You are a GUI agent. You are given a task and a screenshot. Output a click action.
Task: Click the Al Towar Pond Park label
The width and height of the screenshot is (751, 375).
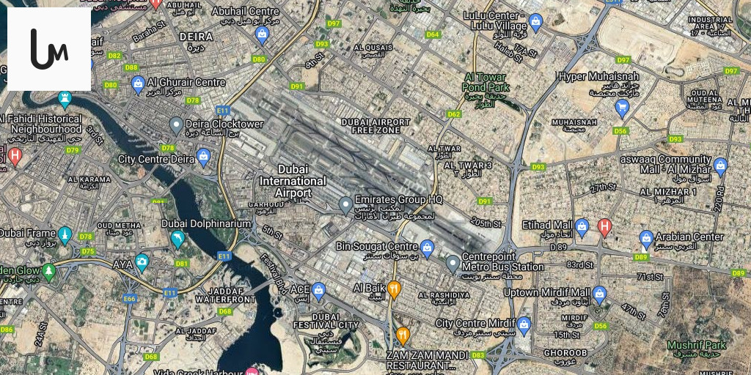pos(486,82)
